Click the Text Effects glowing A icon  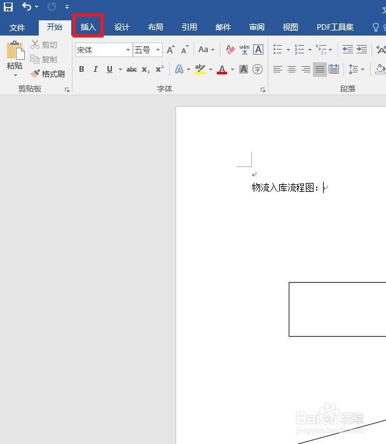179,69
